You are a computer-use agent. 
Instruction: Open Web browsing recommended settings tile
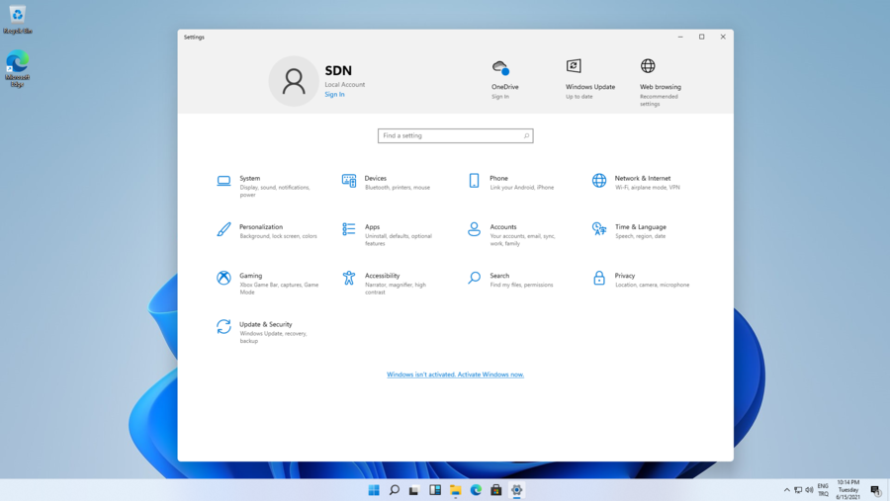pos(660,79)
